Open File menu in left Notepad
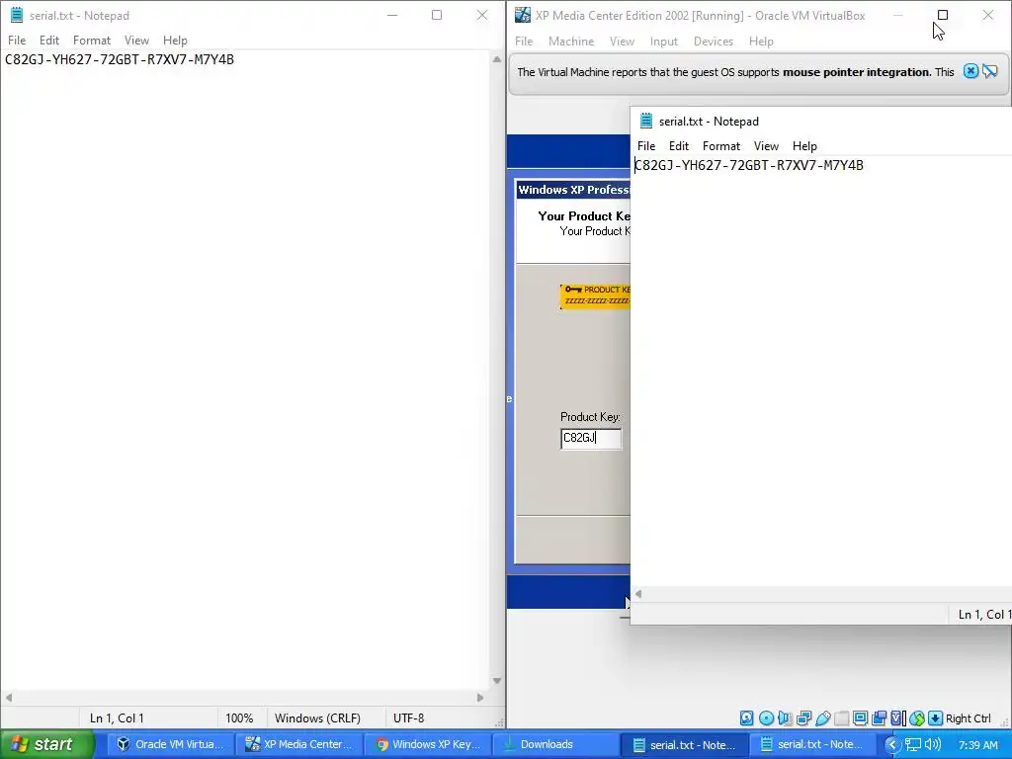 pos(17,40)
